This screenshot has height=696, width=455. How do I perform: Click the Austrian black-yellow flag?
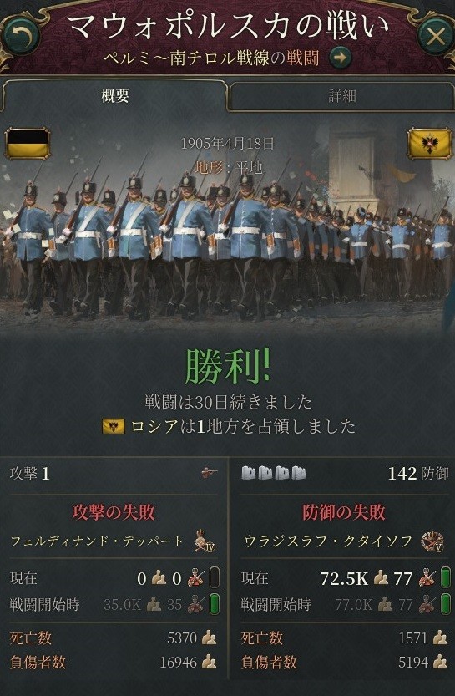(28, 144)
